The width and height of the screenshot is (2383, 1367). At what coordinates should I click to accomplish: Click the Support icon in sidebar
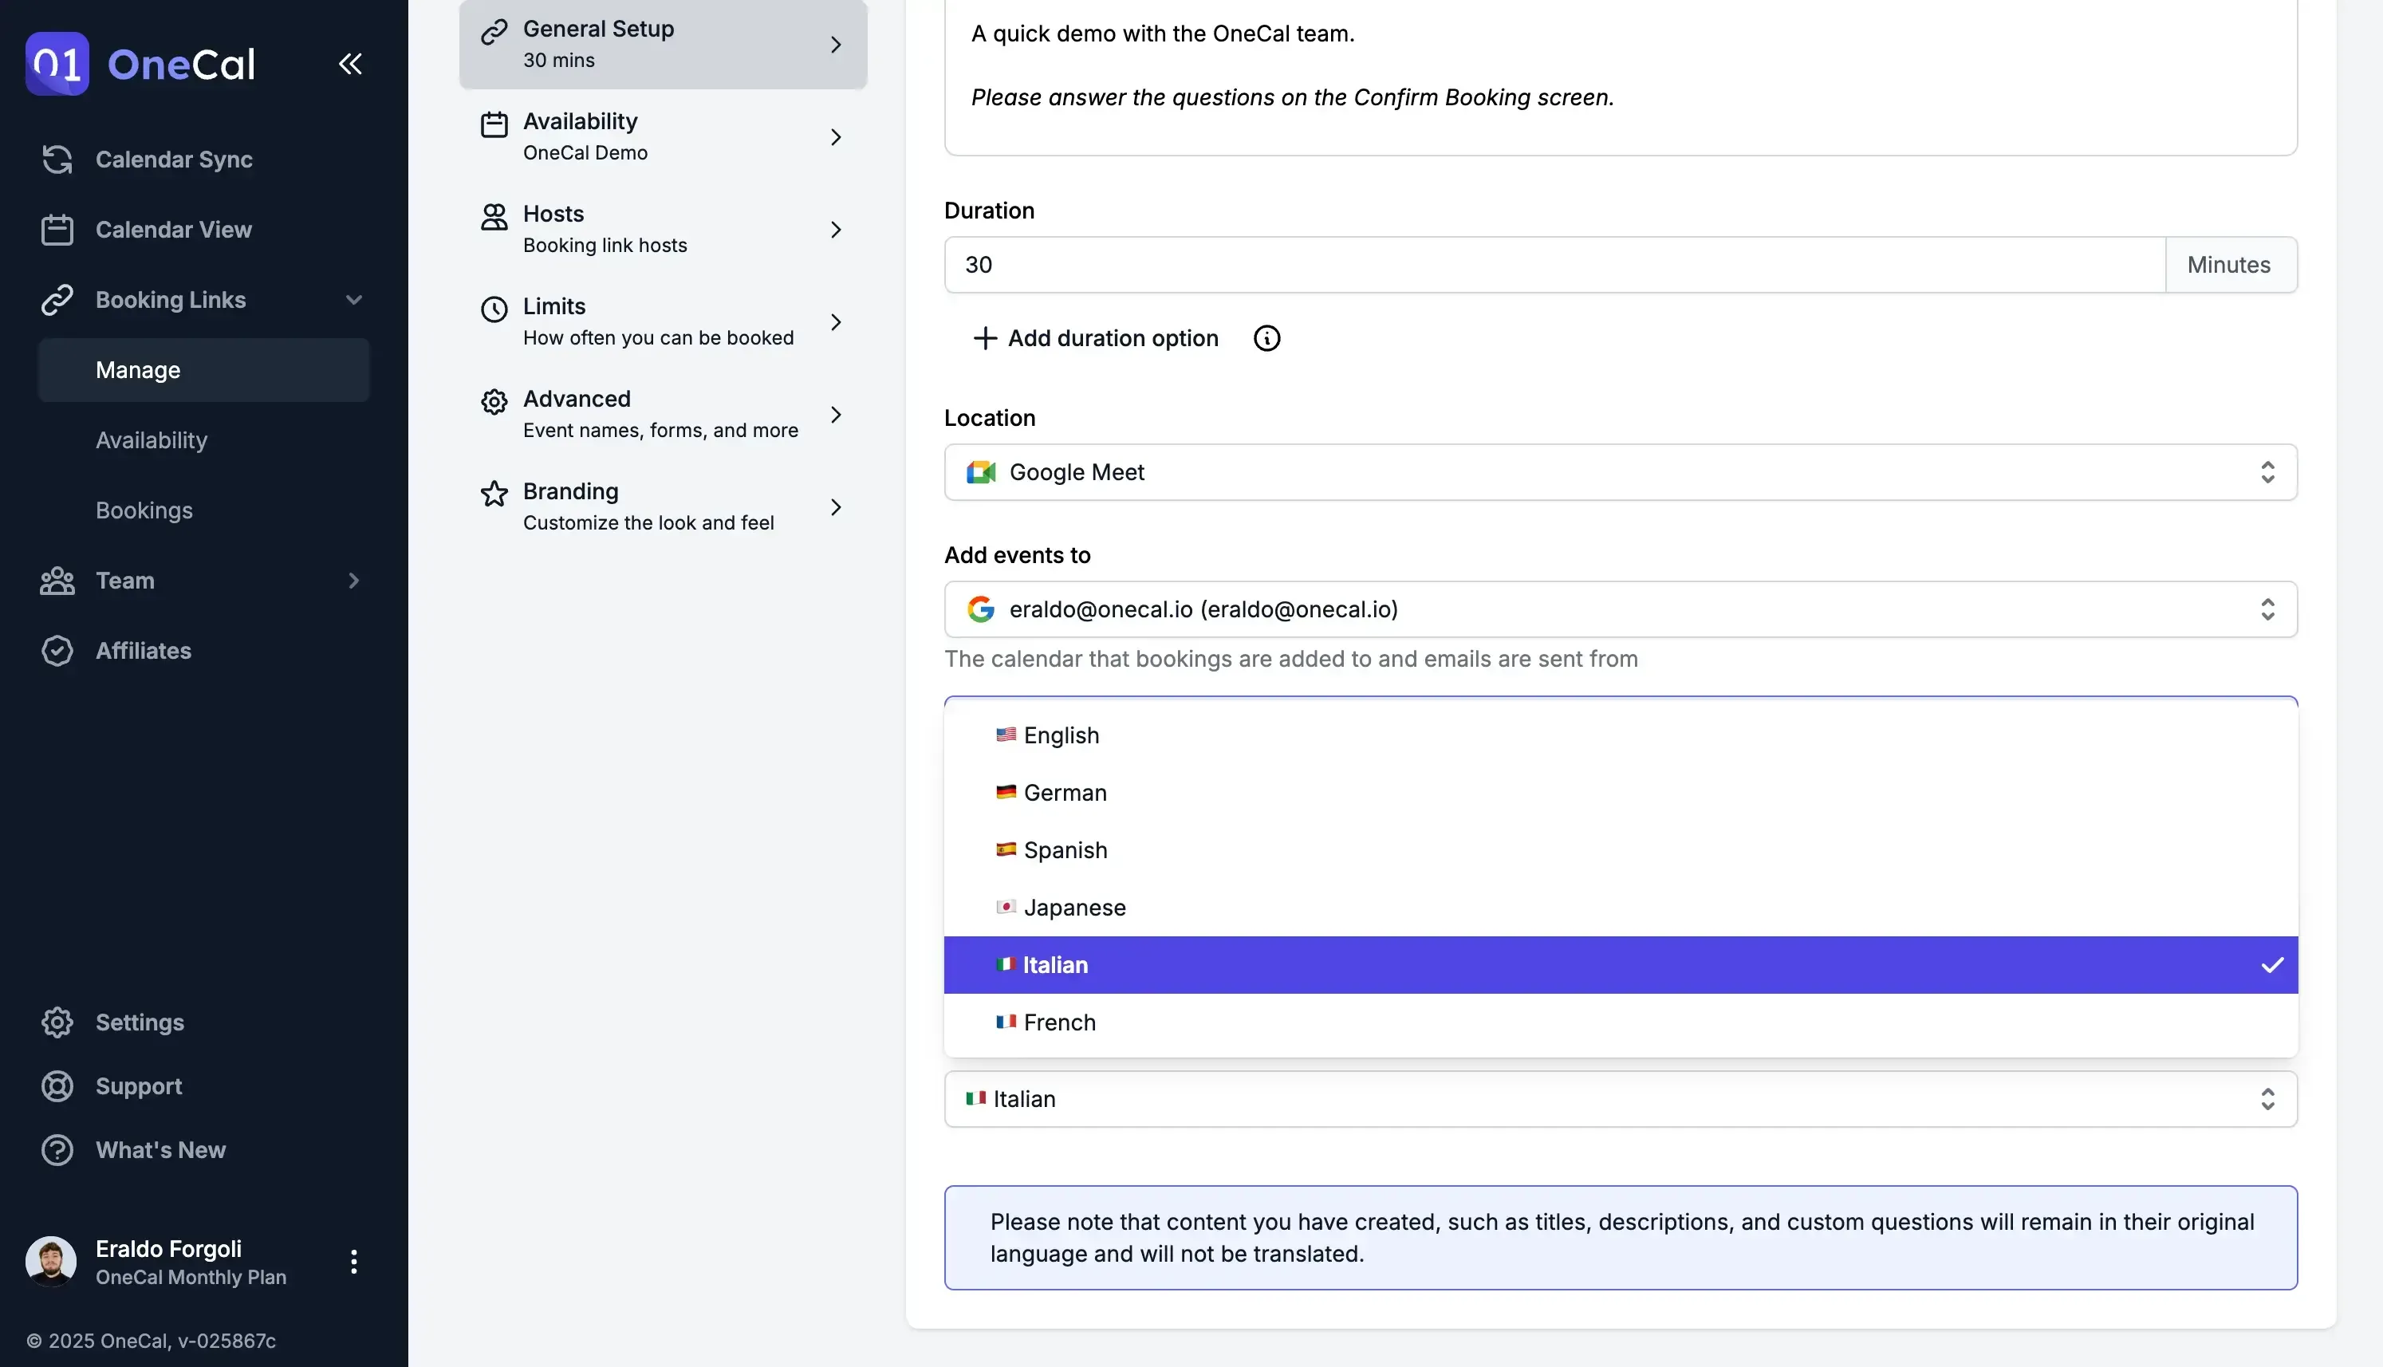[57, 1086]
